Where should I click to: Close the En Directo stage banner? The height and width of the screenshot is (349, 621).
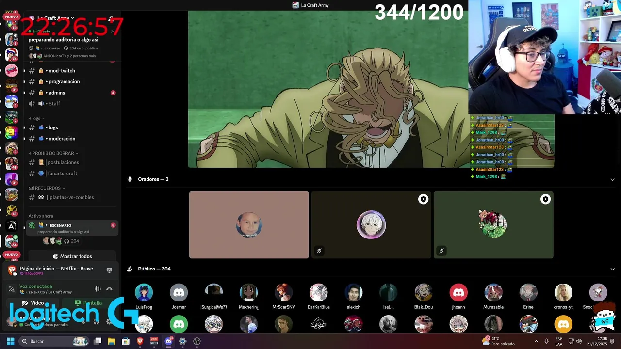point(113,32)
